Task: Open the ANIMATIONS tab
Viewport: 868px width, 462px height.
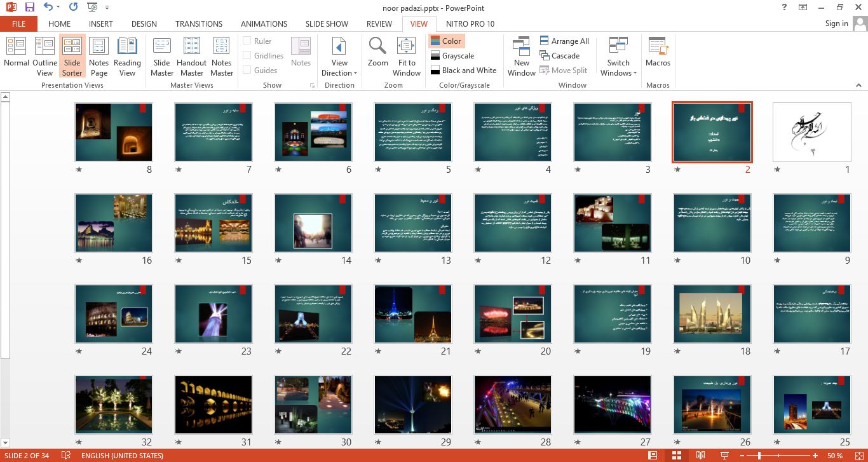Action: (x=264, y=24)
